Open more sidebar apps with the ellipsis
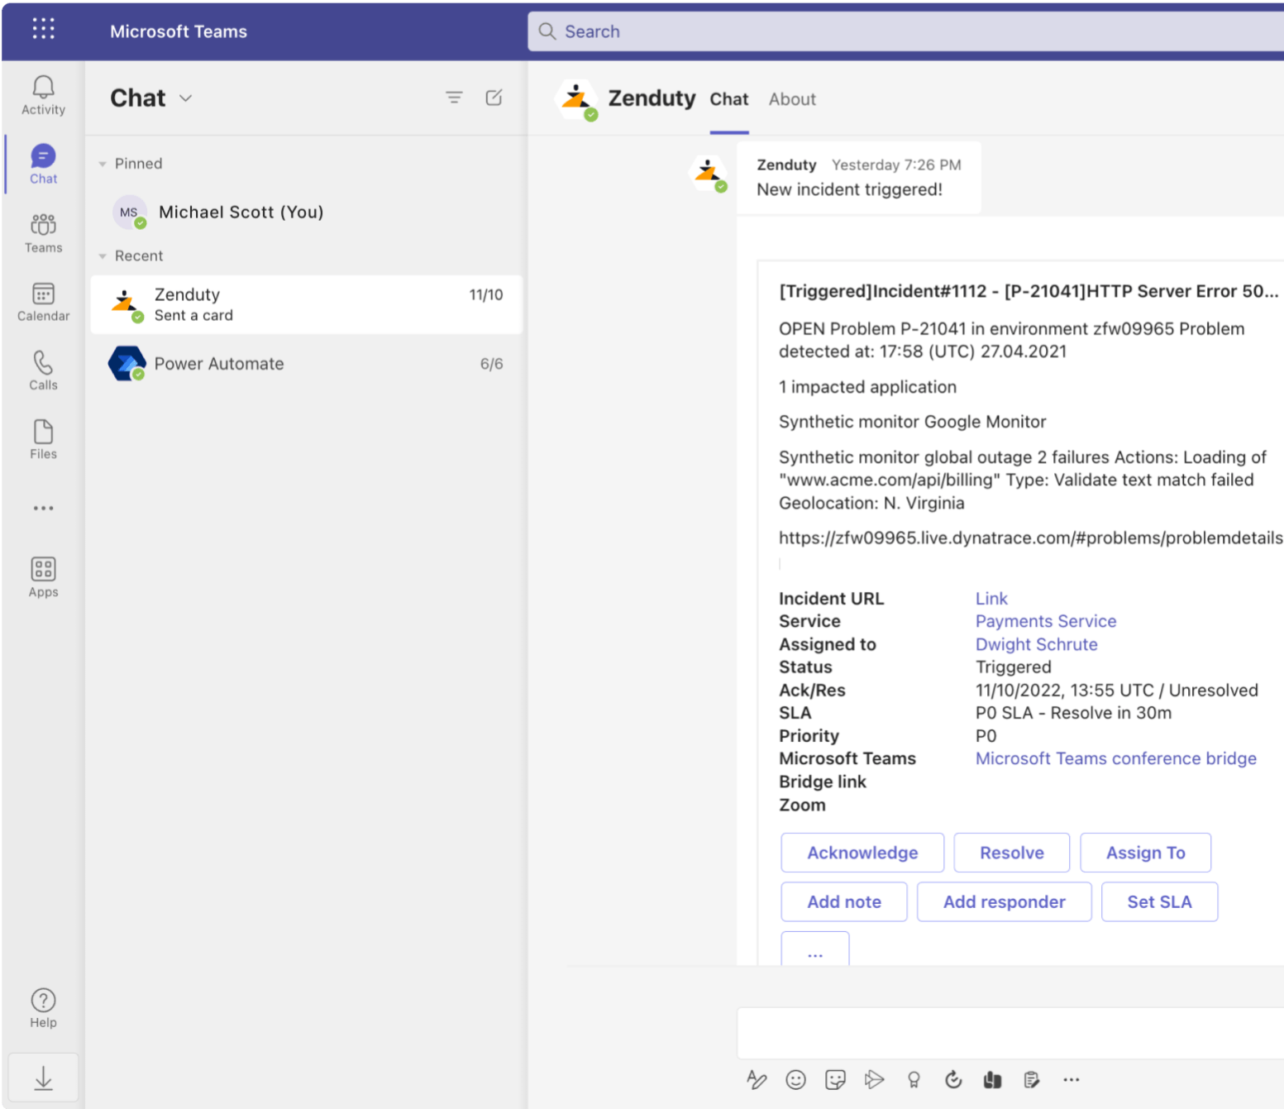 (x=42, y=508)
